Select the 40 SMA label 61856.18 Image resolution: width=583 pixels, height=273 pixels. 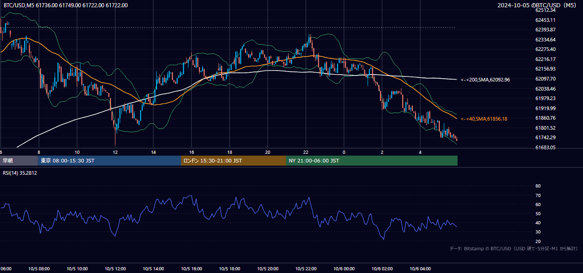click(484, 119)
